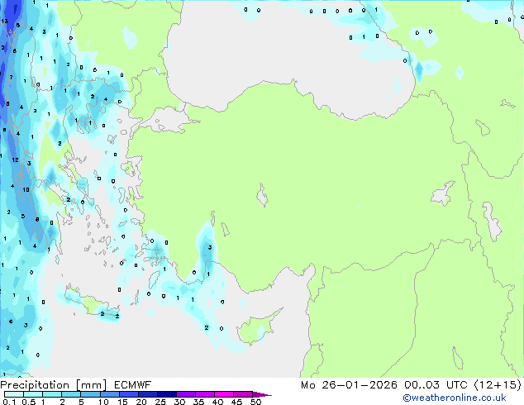Click the '15' legend scale label

click(122, 402)
